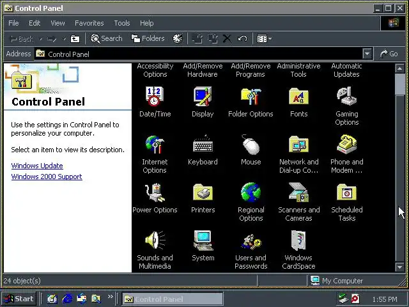
Task: Click the vertical scrollbar up arrow
Action: (x=399, y=68)
